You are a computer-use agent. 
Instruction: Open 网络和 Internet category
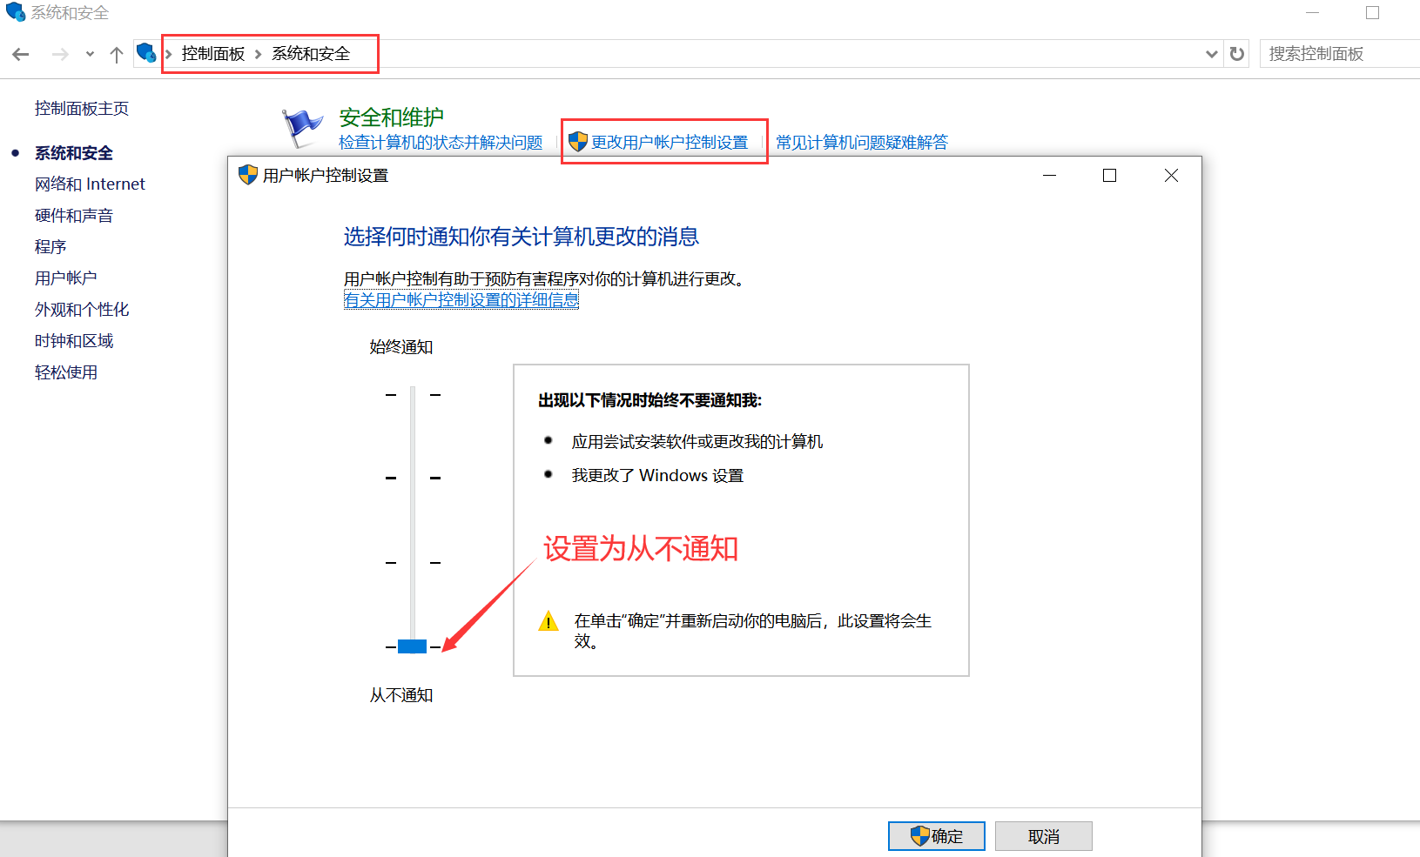click(90, 184)
